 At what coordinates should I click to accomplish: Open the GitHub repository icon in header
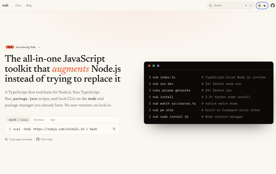coord(272,5)
